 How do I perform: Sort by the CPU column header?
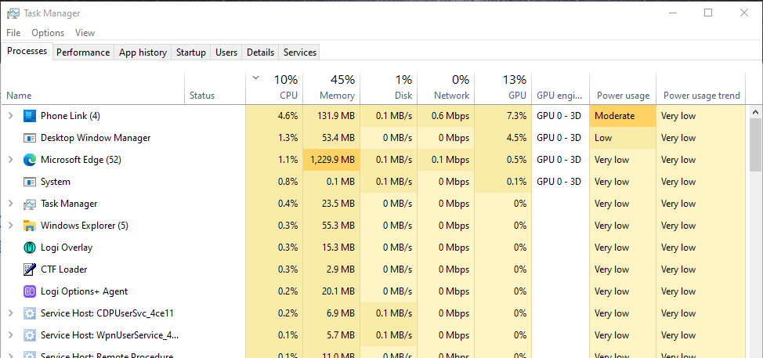[x=274, y=88]
